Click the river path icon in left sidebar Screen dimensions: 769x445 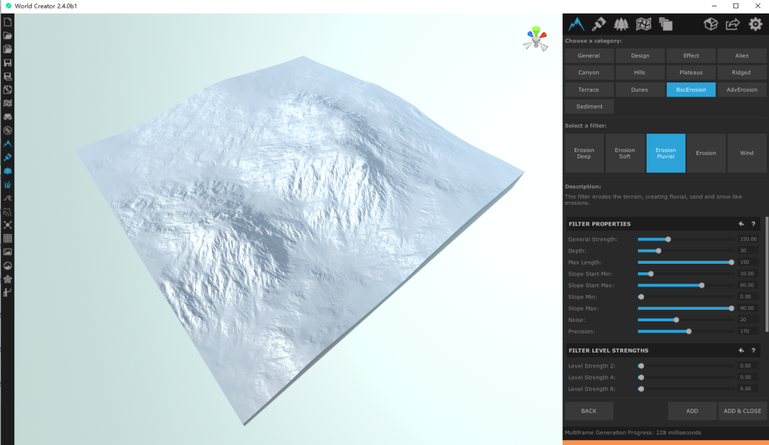[x=7, y=212]
